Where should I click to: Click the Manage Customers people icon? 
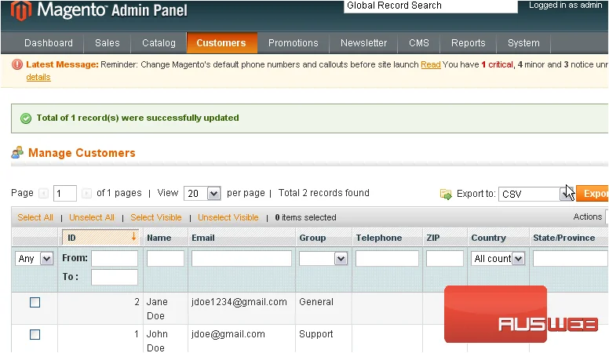click(x=17, y=153)
